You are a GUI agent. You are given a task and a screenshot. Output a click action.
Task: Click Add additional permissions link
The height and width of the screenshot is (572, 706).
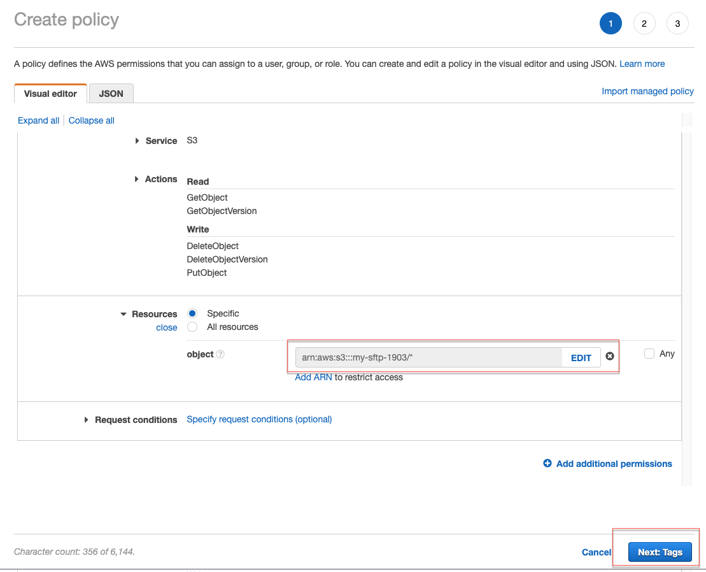point(614,464)
